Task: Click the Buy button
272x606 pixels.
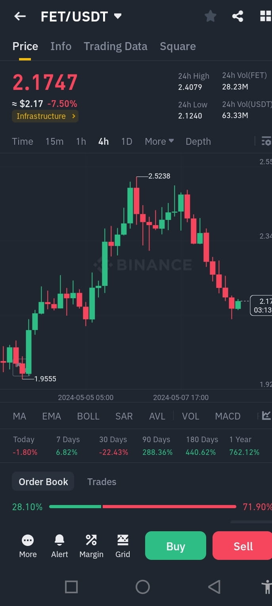Action: [x=175, y=546]
